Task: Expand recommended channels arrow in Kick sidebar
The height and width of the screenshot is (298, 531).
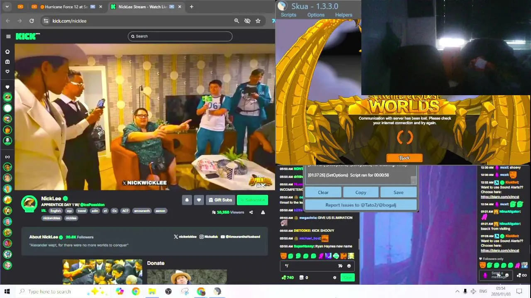Action: (7, 157)
